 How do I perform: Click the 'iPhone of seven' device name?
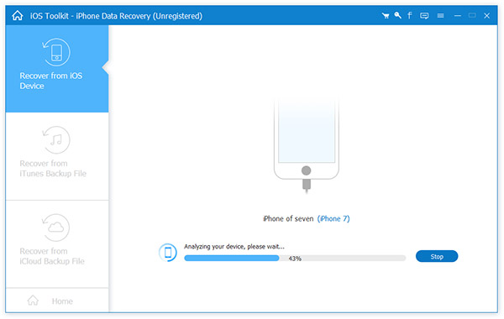coord(288,218)
